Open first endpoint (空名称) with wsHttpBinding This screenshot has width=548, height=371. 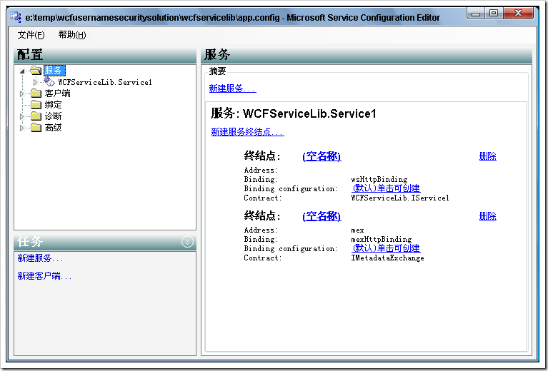tap(322, 156)
